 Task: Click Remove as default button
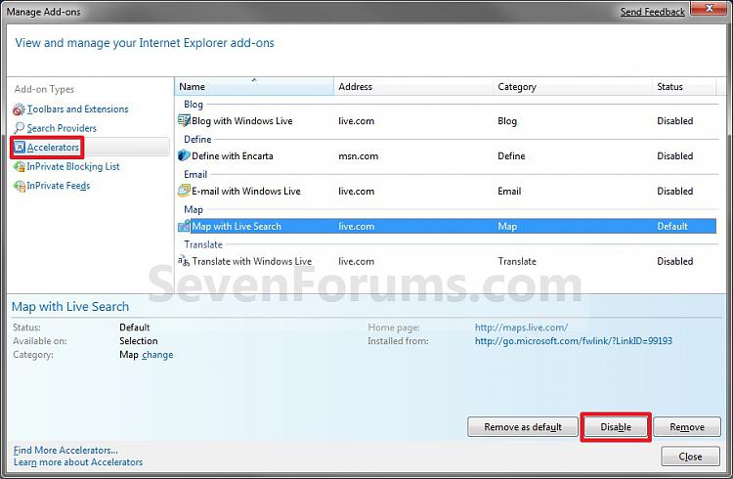523,426
